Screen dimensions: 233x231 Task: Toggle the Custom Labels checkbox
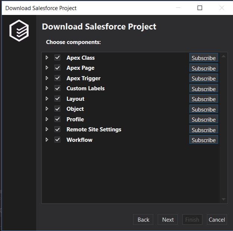coord(57,88)
